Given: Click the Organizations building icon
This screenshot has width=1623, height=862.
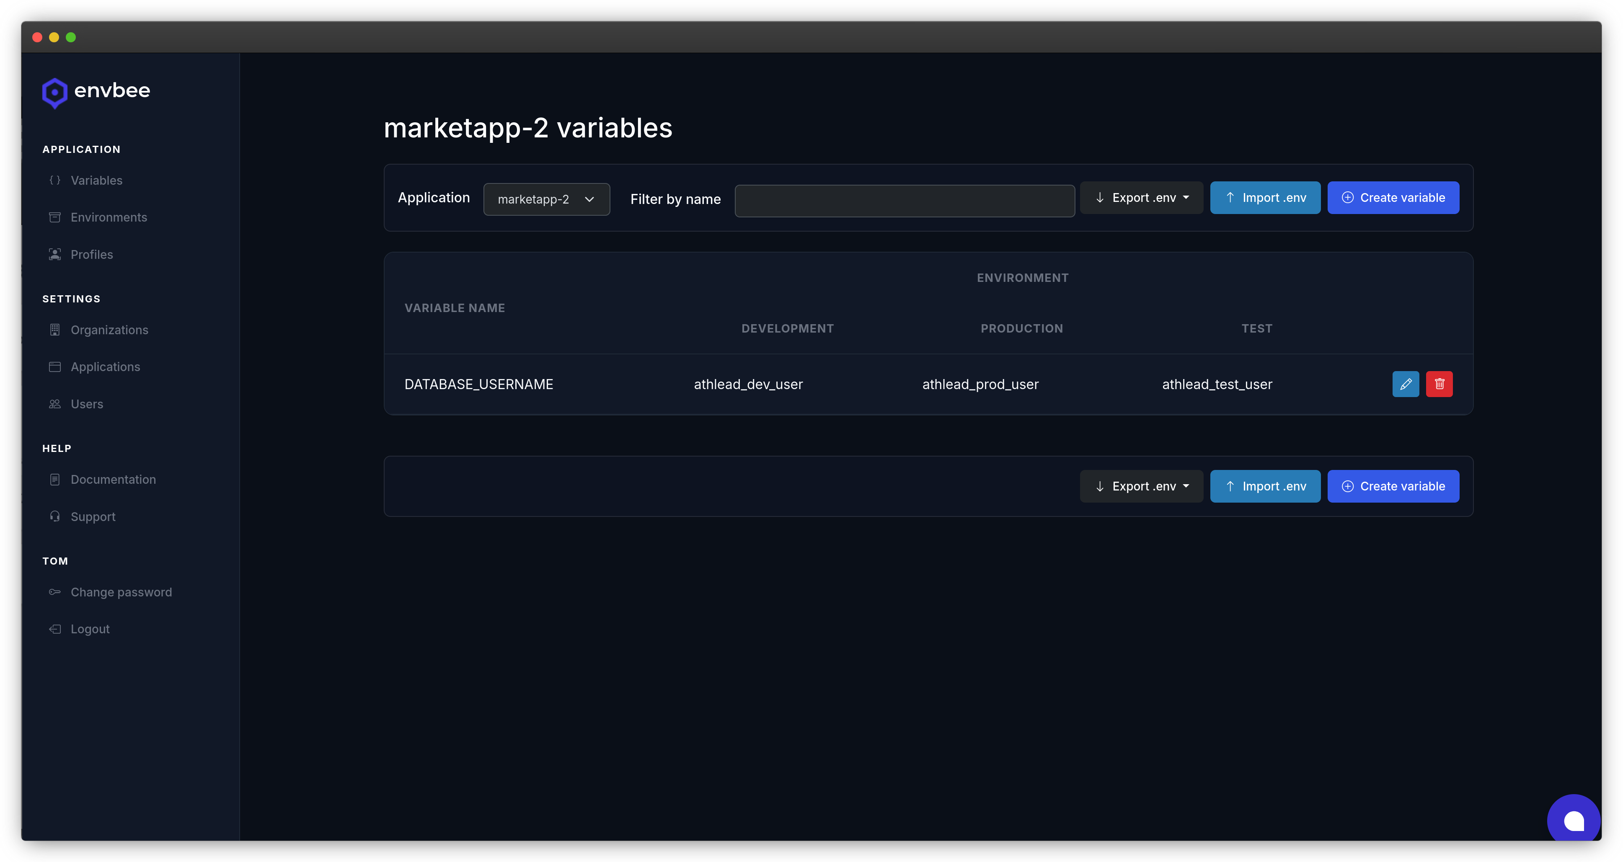Looking at the screenshot, I should (x=55, y=330).
